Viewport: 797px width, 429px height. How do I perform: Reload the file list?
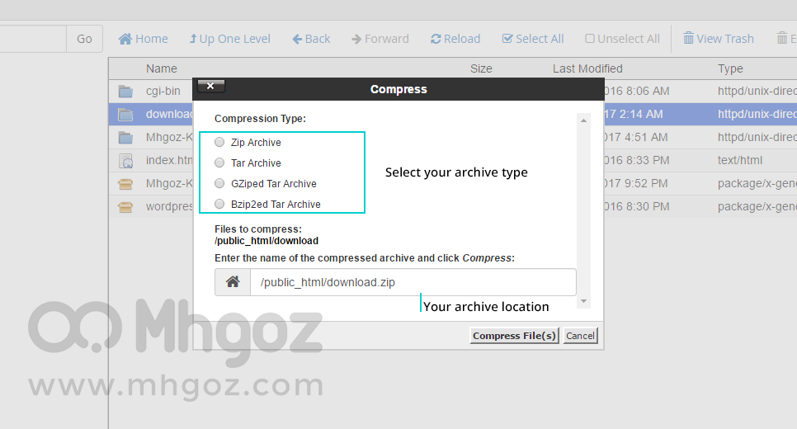coord(455,39)
